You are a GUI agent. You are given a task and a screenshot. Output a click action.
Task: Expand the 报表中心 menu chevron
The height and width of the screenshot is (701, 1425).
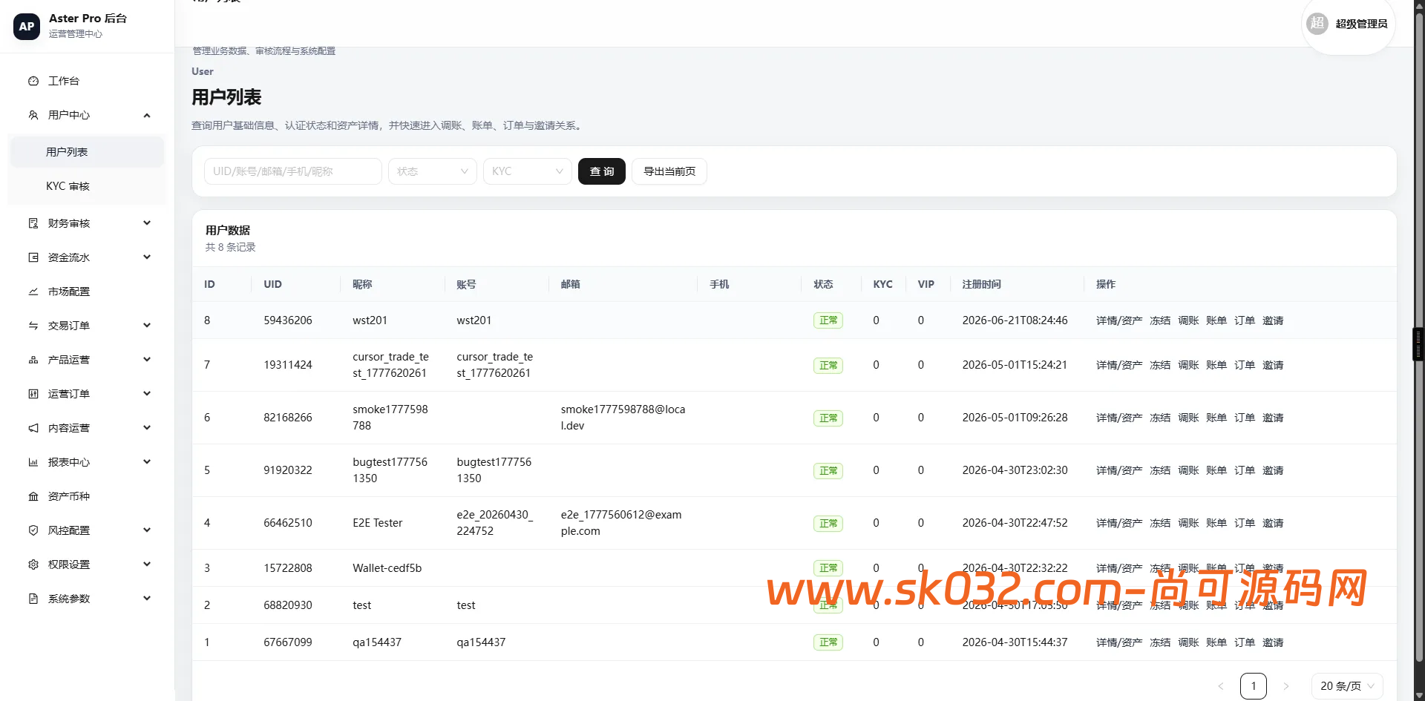[147, 462]
